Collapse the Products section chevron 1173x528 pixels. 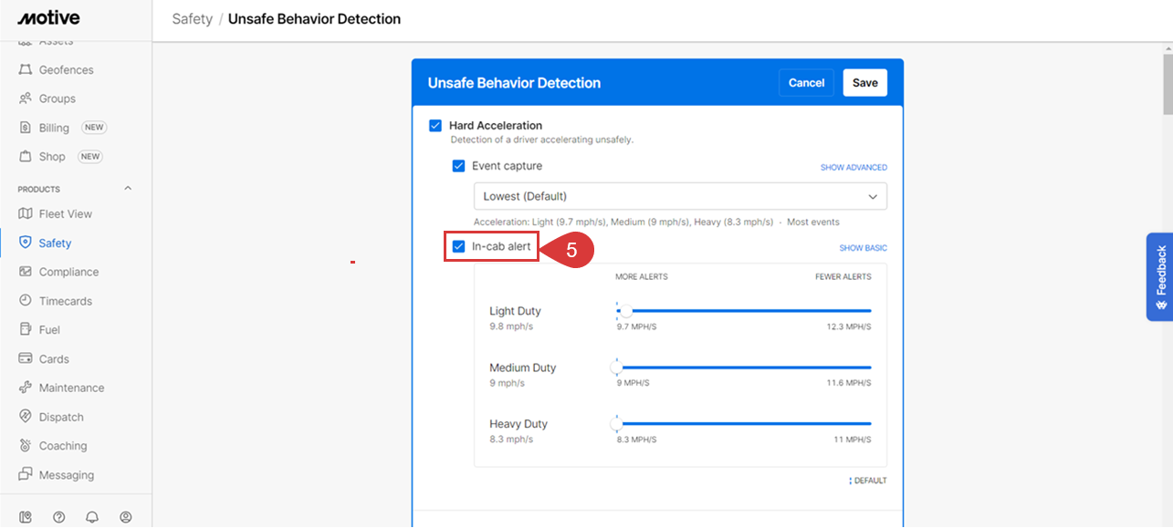[x=128, y=189]
